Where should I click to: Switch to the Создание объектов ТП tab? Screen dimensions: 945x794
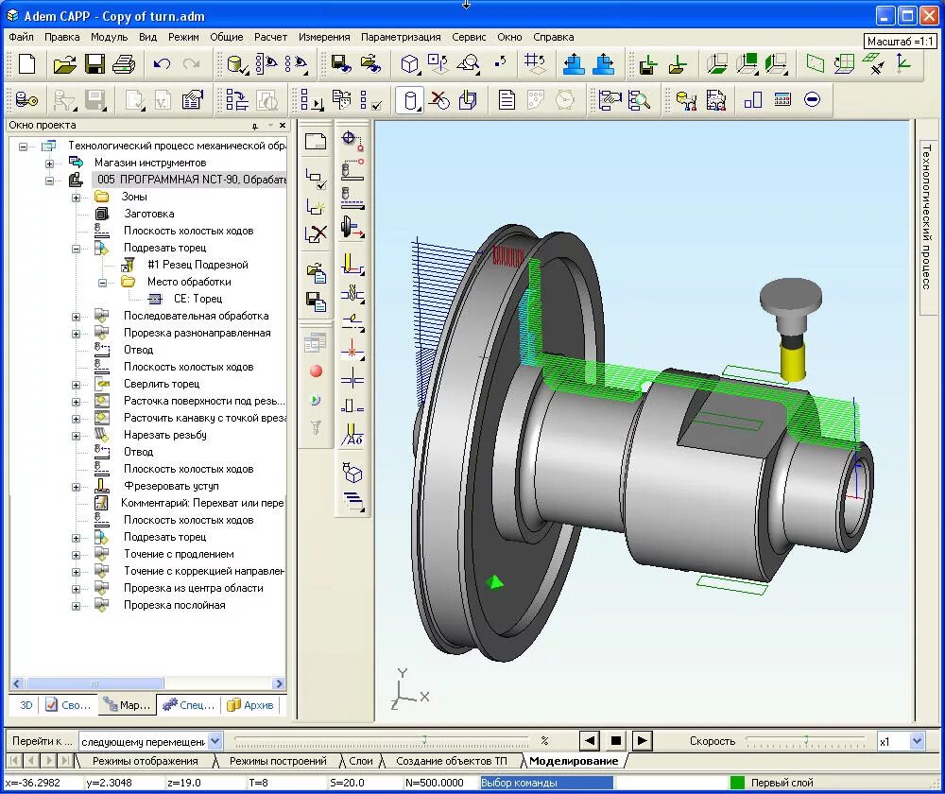coord(452,761)
